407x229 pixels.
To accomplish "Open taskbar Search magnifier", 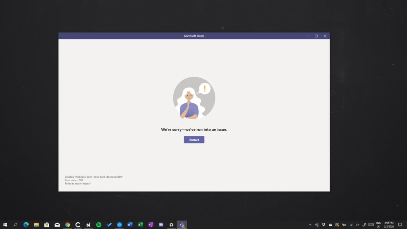I will click(x=16, y=225).
